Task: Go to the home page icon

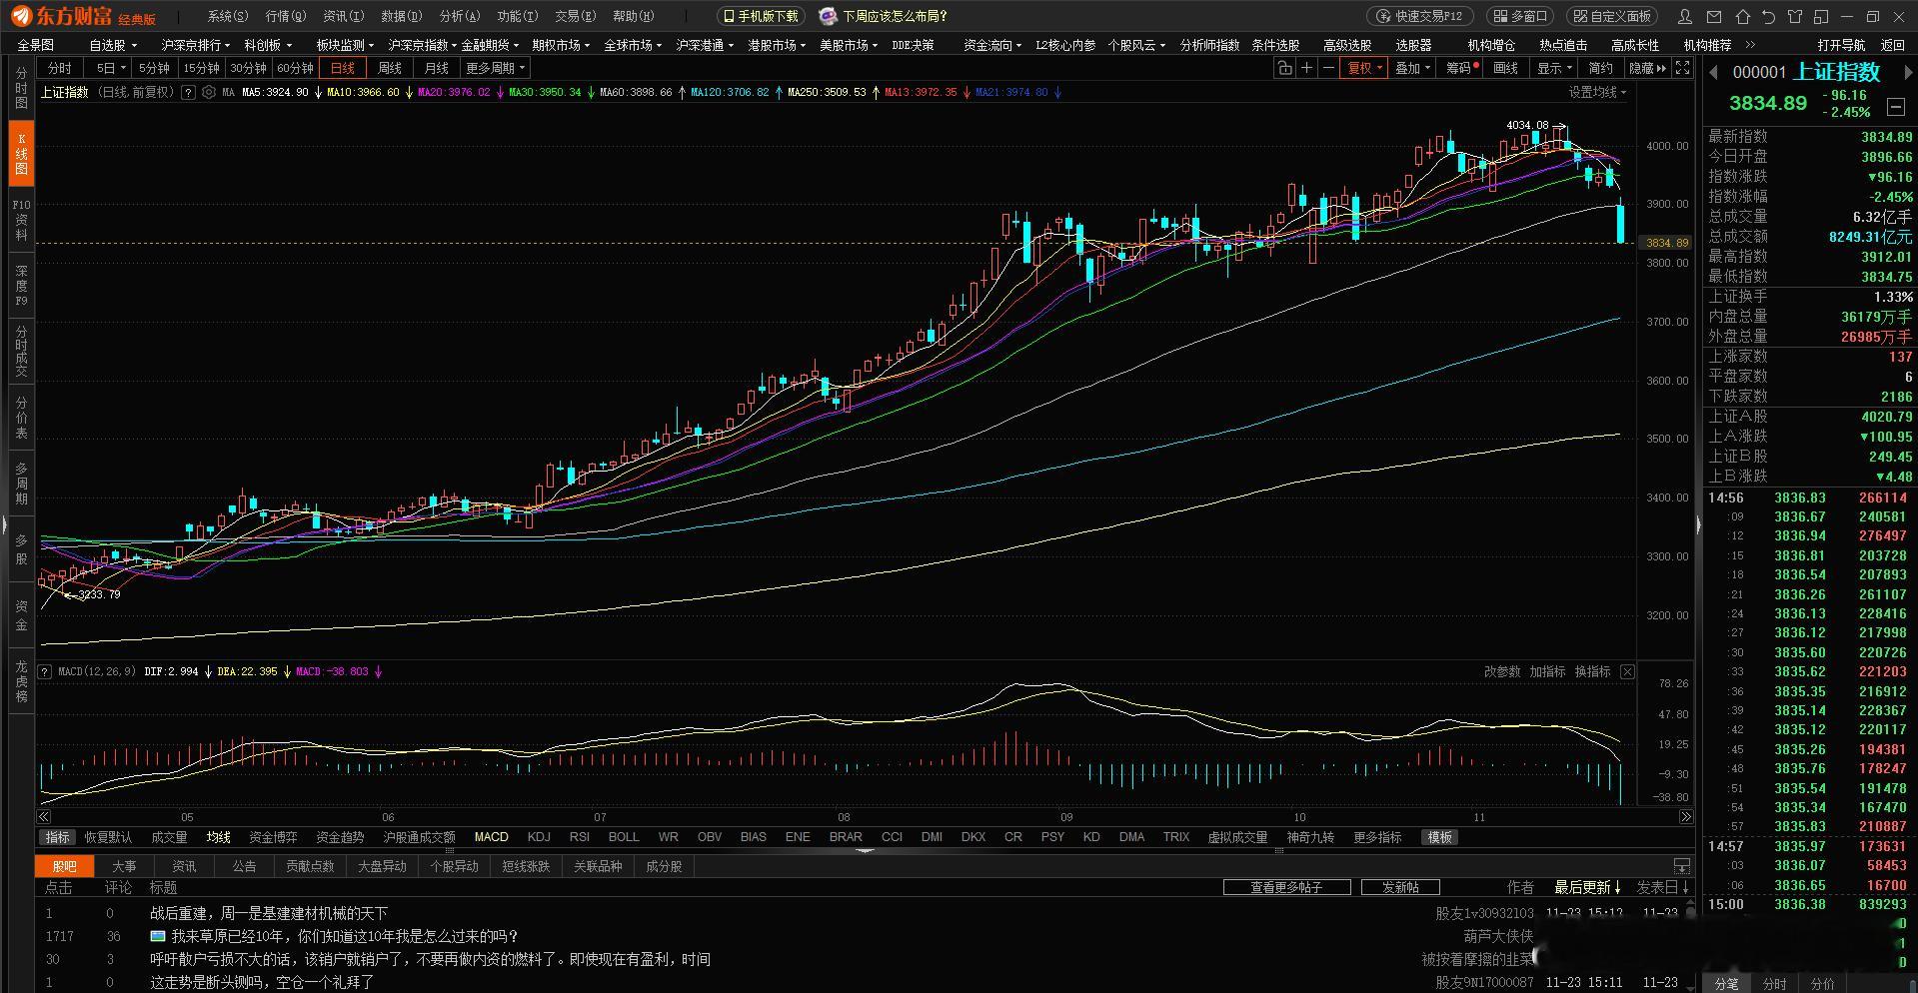Action: pyautogui.click(x=1743, y=16)
